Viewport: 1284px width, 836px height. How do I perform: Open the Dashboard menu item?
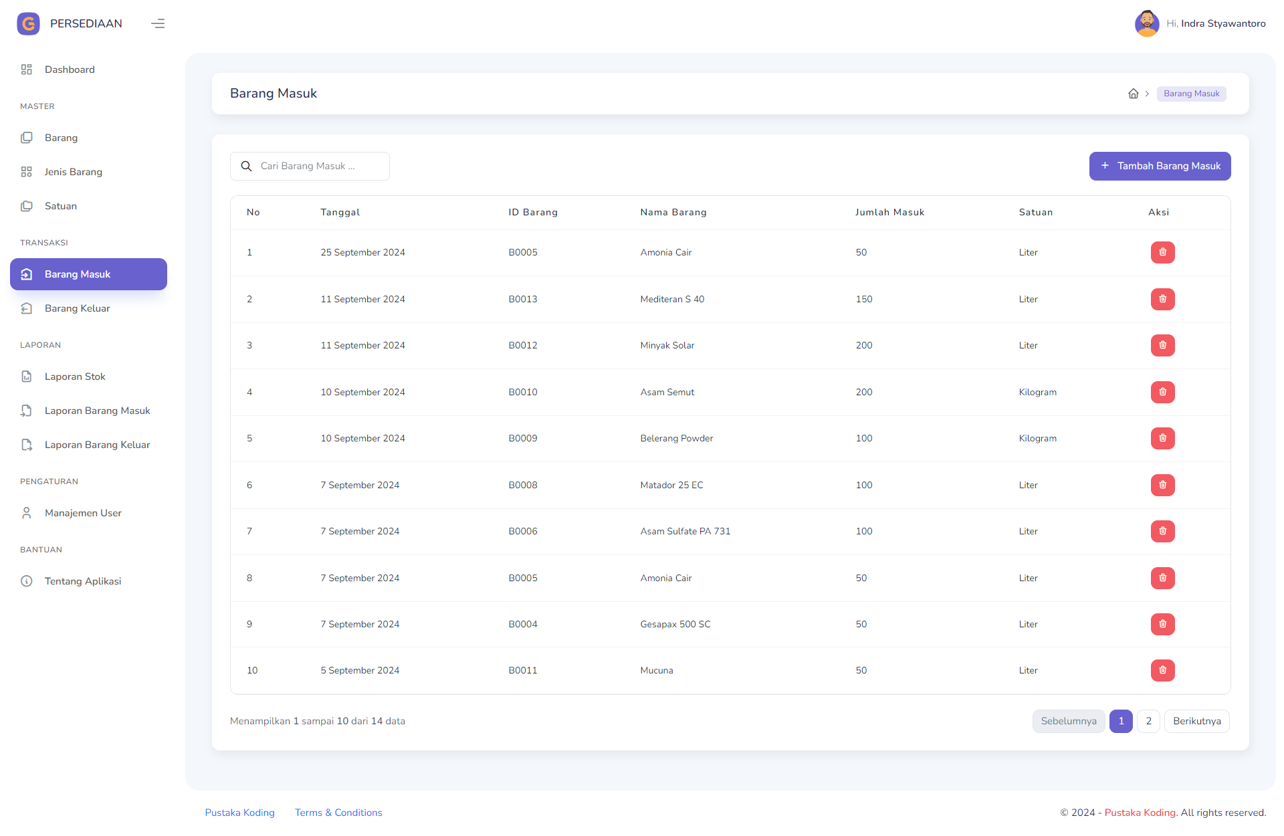coord(70,70)
